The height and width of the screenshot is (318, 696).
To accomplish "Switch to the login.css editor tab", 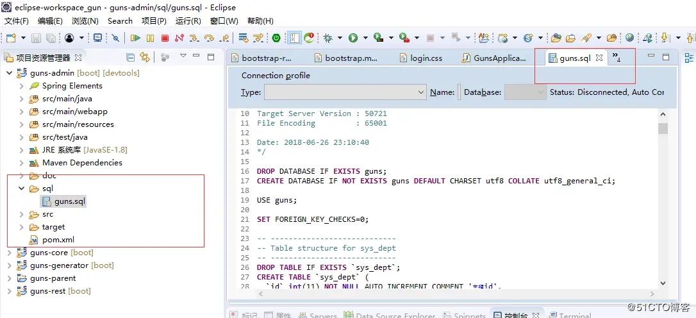I will click(x=421, y=58).
